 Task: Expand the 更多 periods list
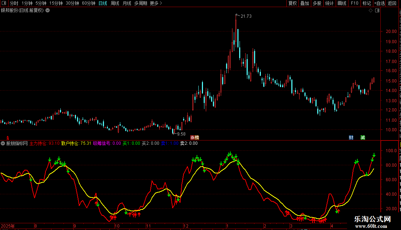coord(156,3)
